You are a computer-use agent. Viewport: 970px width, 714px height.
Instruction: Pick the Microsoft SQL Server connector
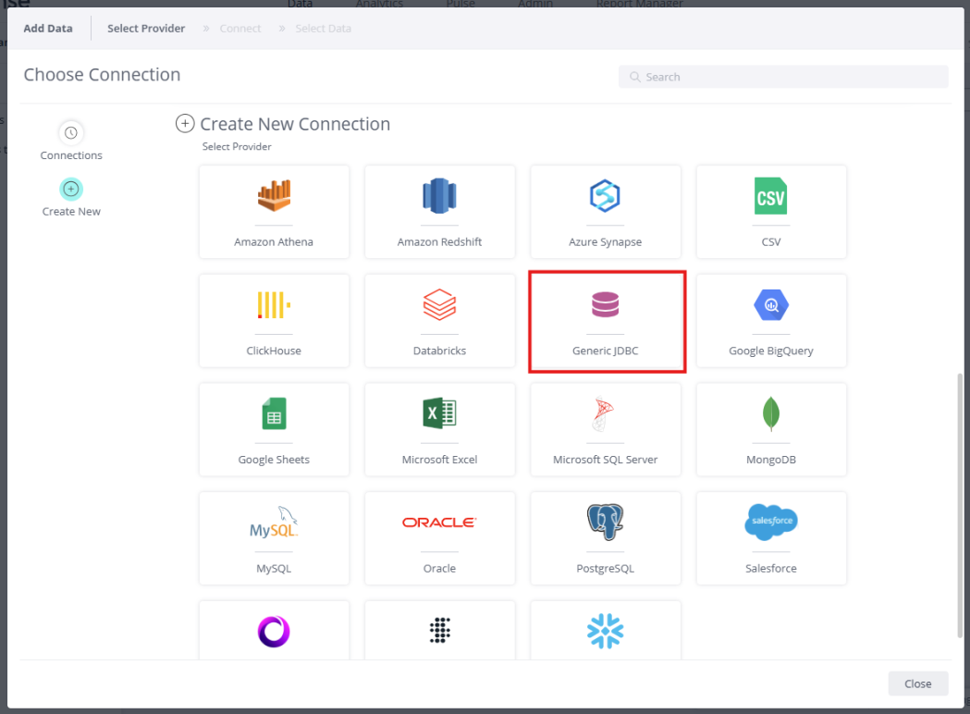[605, 430]
